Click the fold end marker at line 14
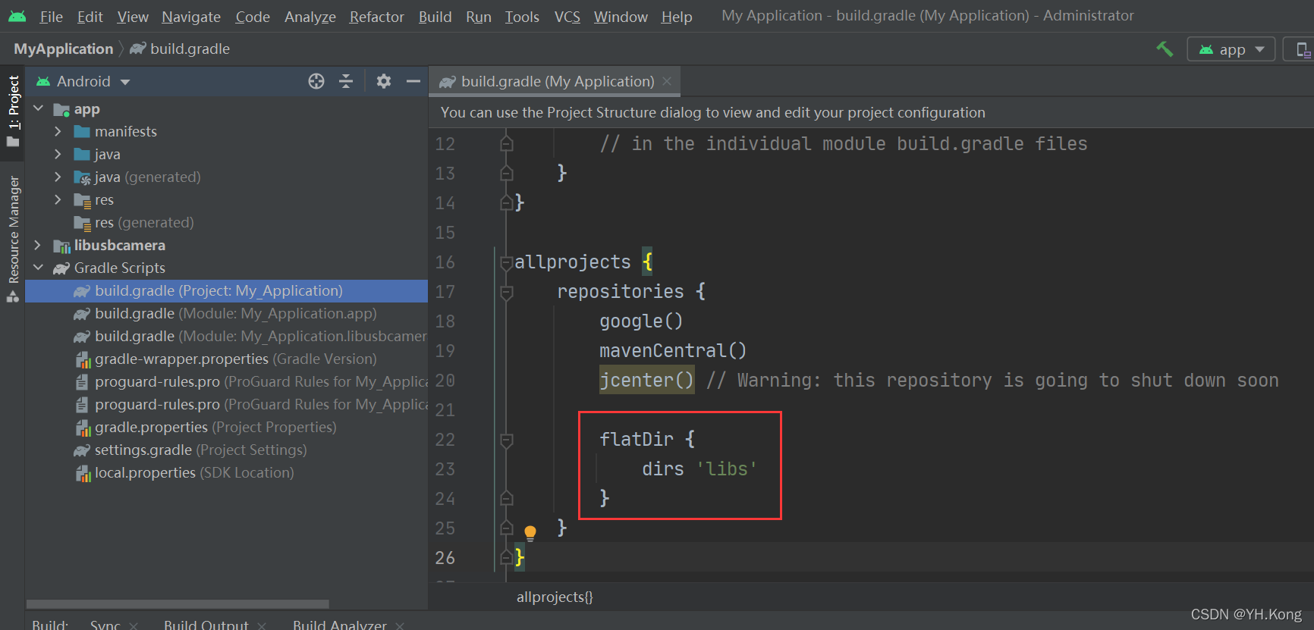This screenshot has width=1314, height=630. 507,202
